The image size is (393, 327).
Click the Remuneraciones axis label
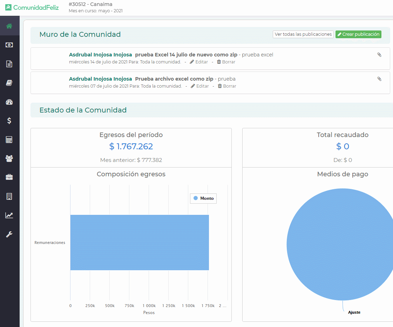tap(50, 243)
